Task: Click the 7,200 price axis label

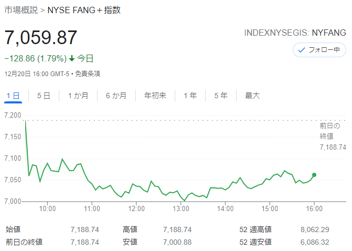Action: point(13,116)
